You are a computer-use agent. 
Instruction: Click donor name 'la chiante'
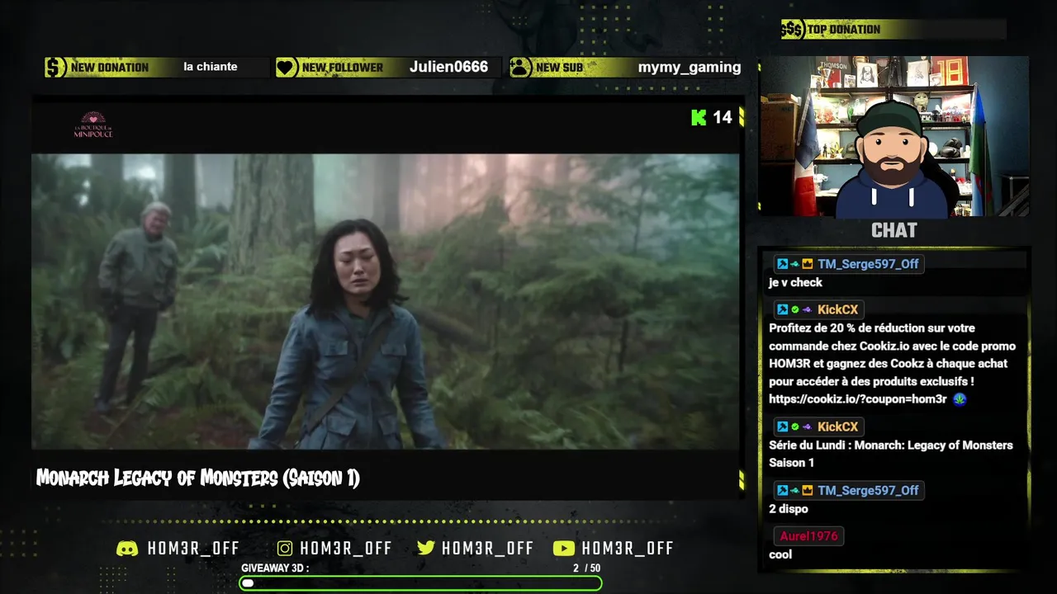click(x=211, y=67)
